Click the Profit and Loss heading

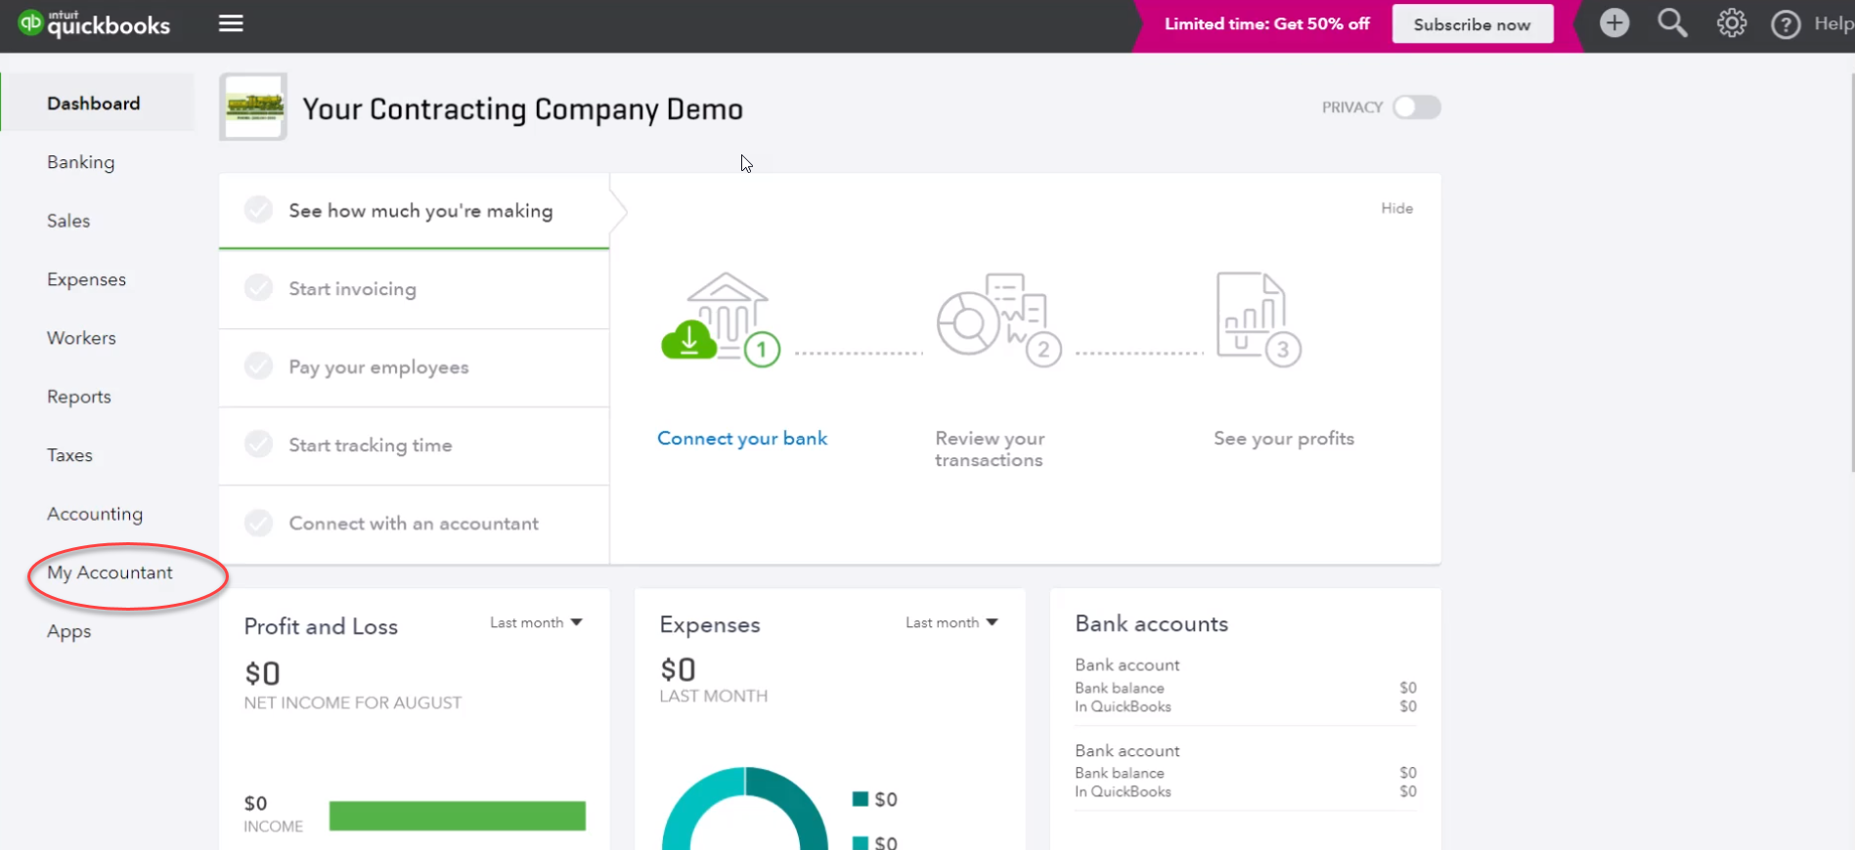(x=321, y=626)
